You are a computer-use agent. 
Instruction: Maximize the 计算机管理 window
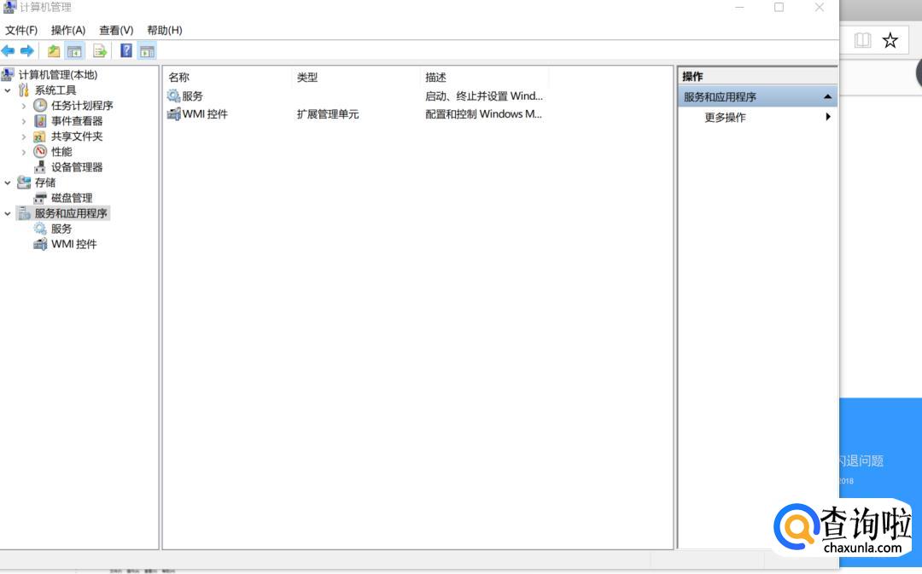pos(779,7)
